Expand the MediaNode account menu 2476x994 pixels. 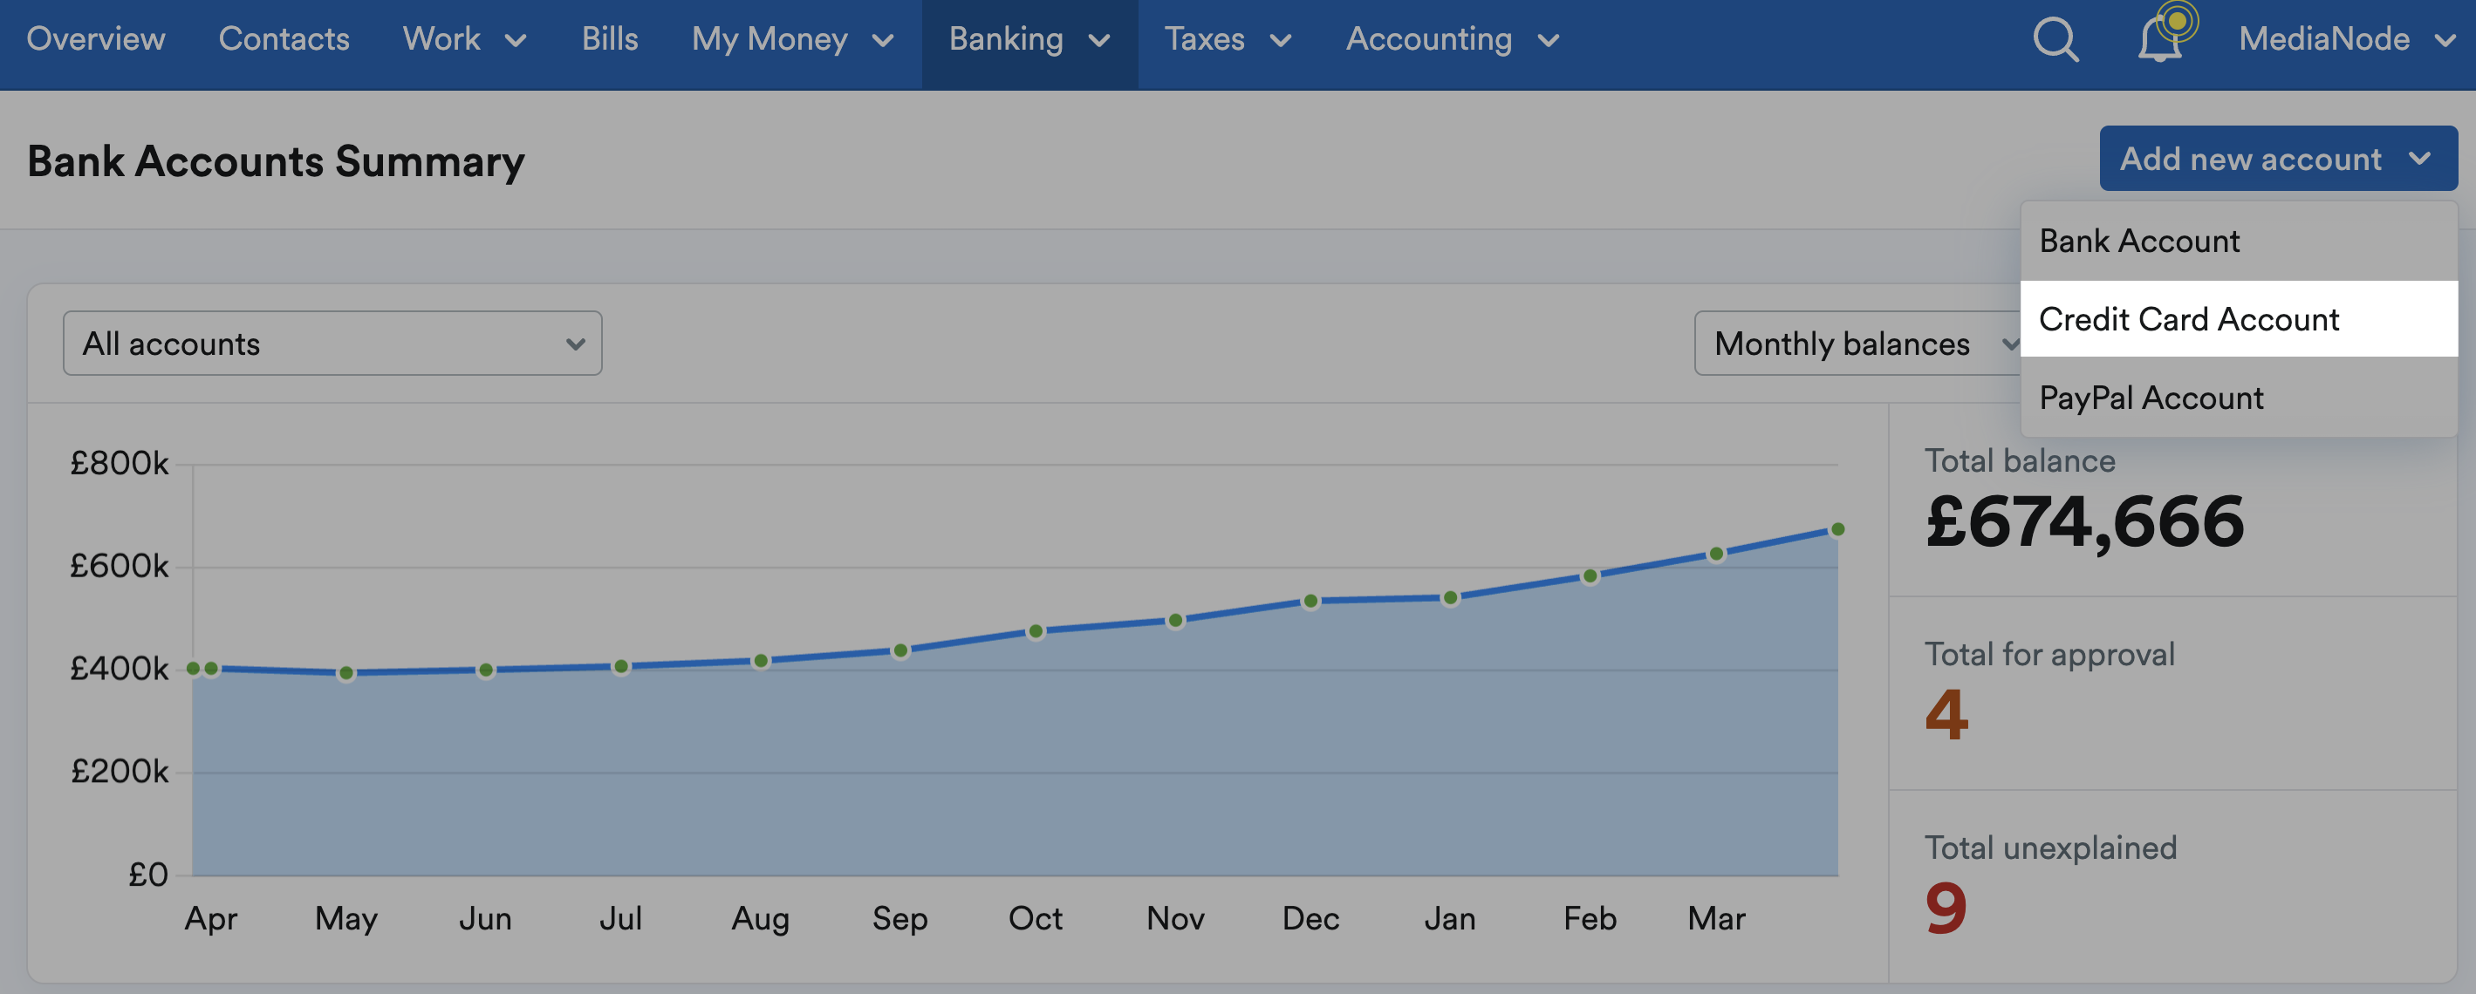pos(2345,39)
